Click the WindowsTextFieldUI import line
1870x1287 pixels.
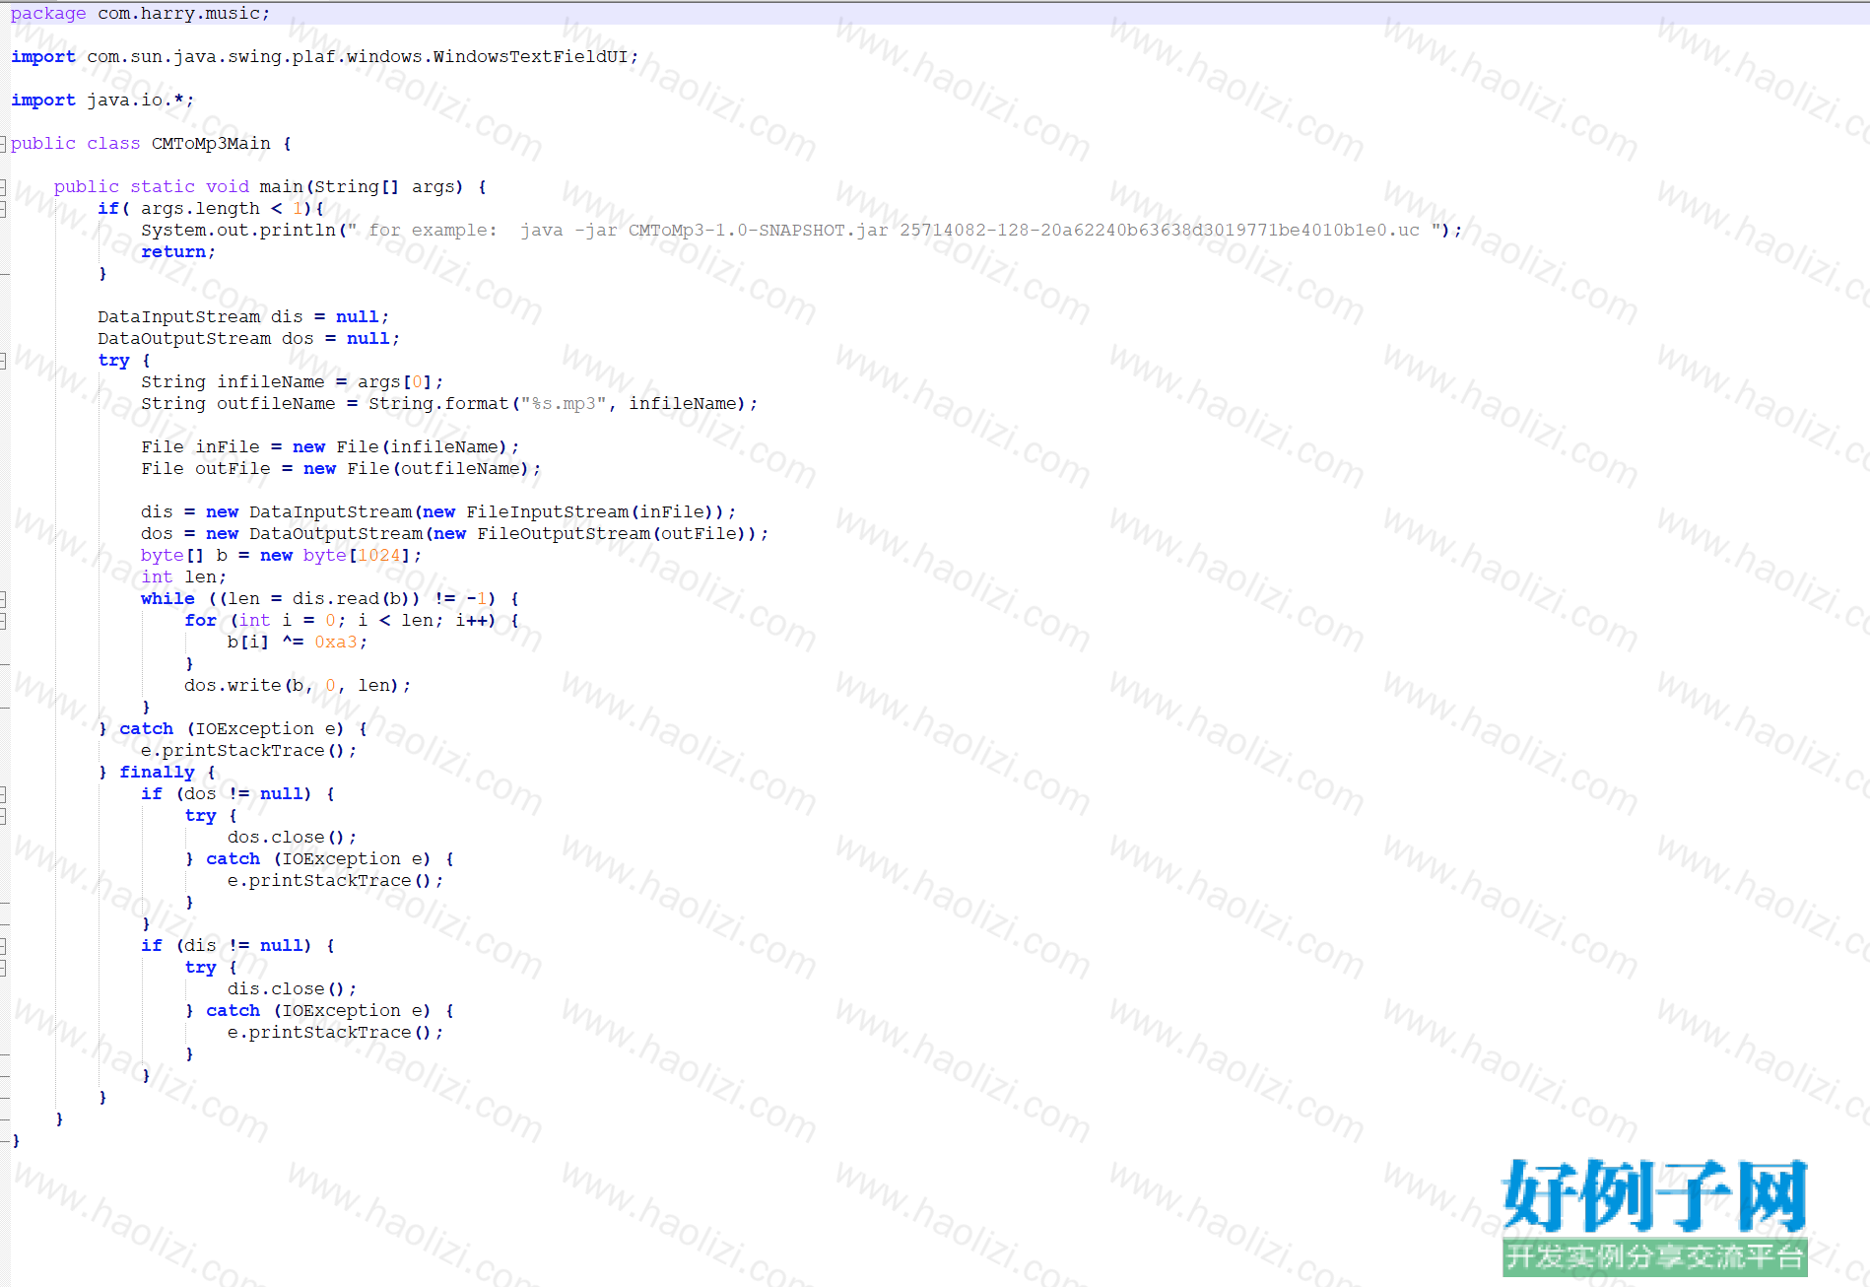click(x=324, y=57)
